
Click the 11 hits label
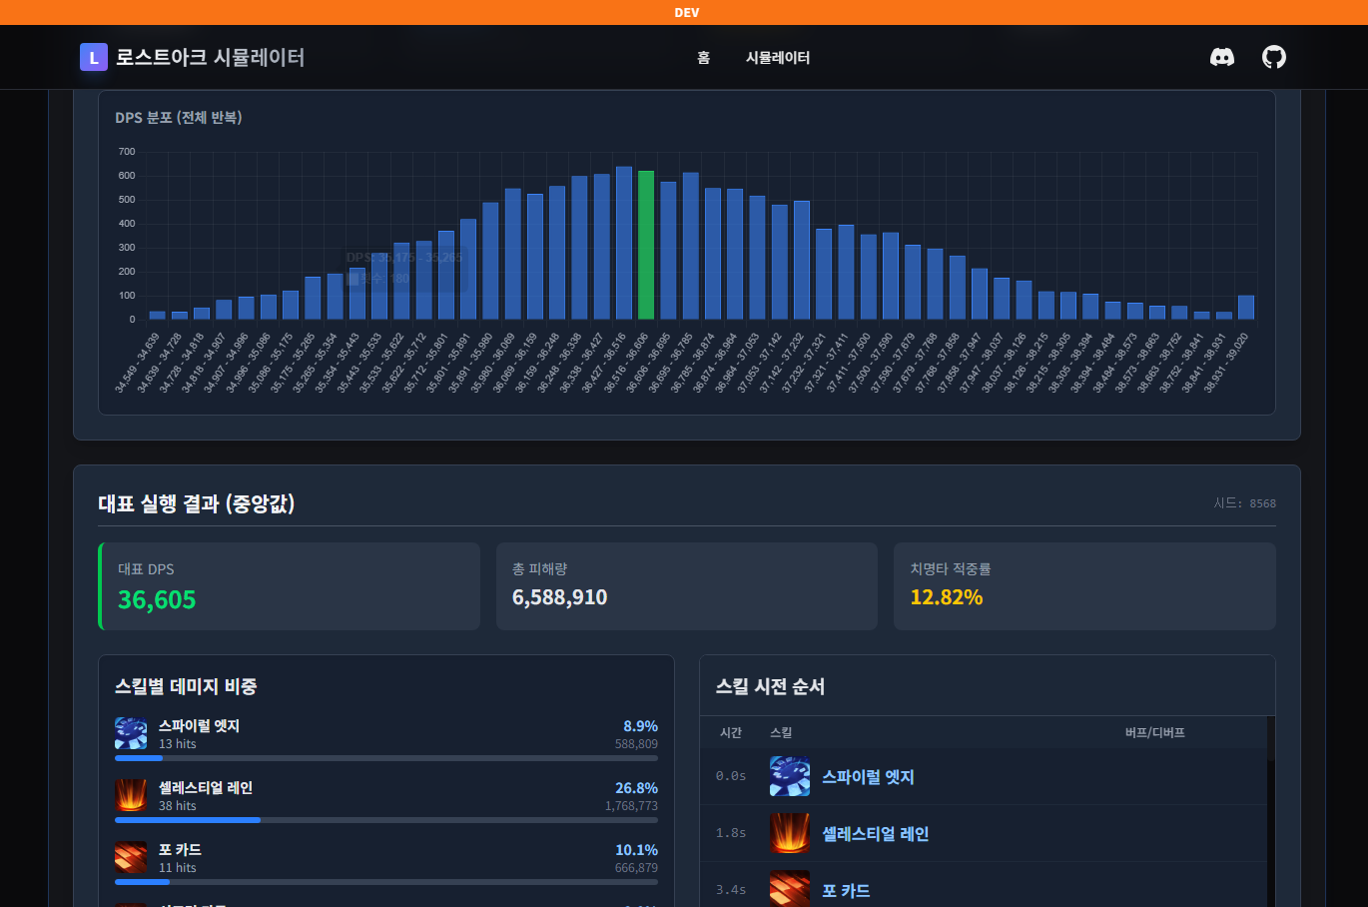click(x=178, y=868)
